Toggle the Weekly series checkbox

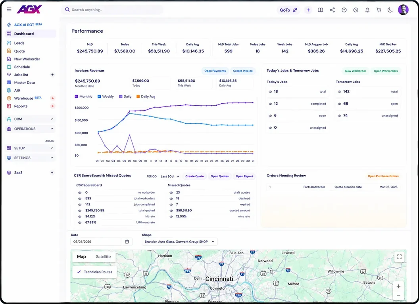(100, 97)
